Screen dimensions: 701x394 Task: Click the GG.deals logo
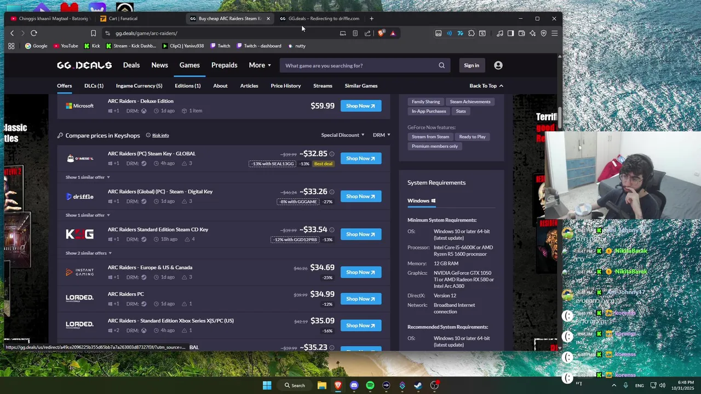coord(84,65)
